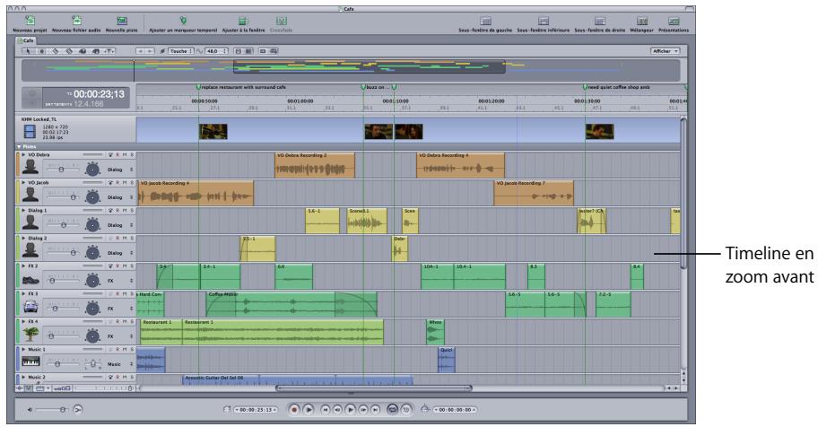Image resolution: width=818 pixels, height=427 pixels.
Task: Click the FX 2 shoe track icon
Action: (x=30, y=279)
